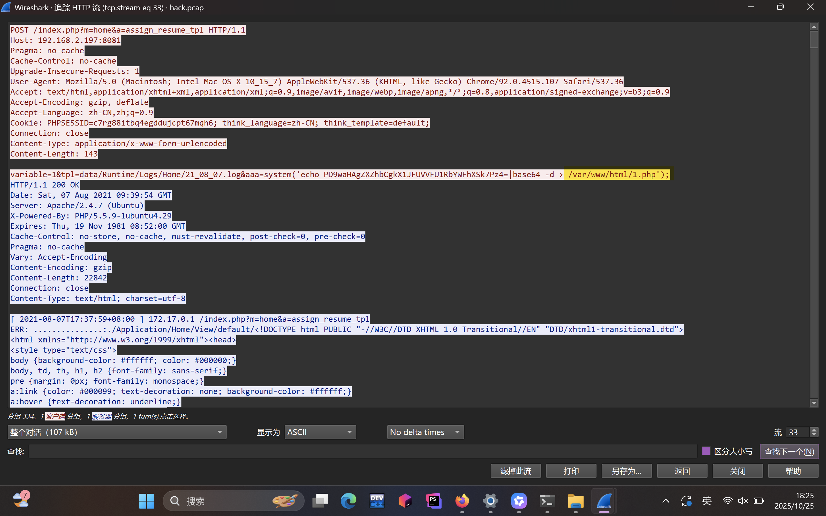Screen dimensions: 826x516
Task: Click the scrollbar up arrow of the stream view
Action: click(x=814, y=26)
